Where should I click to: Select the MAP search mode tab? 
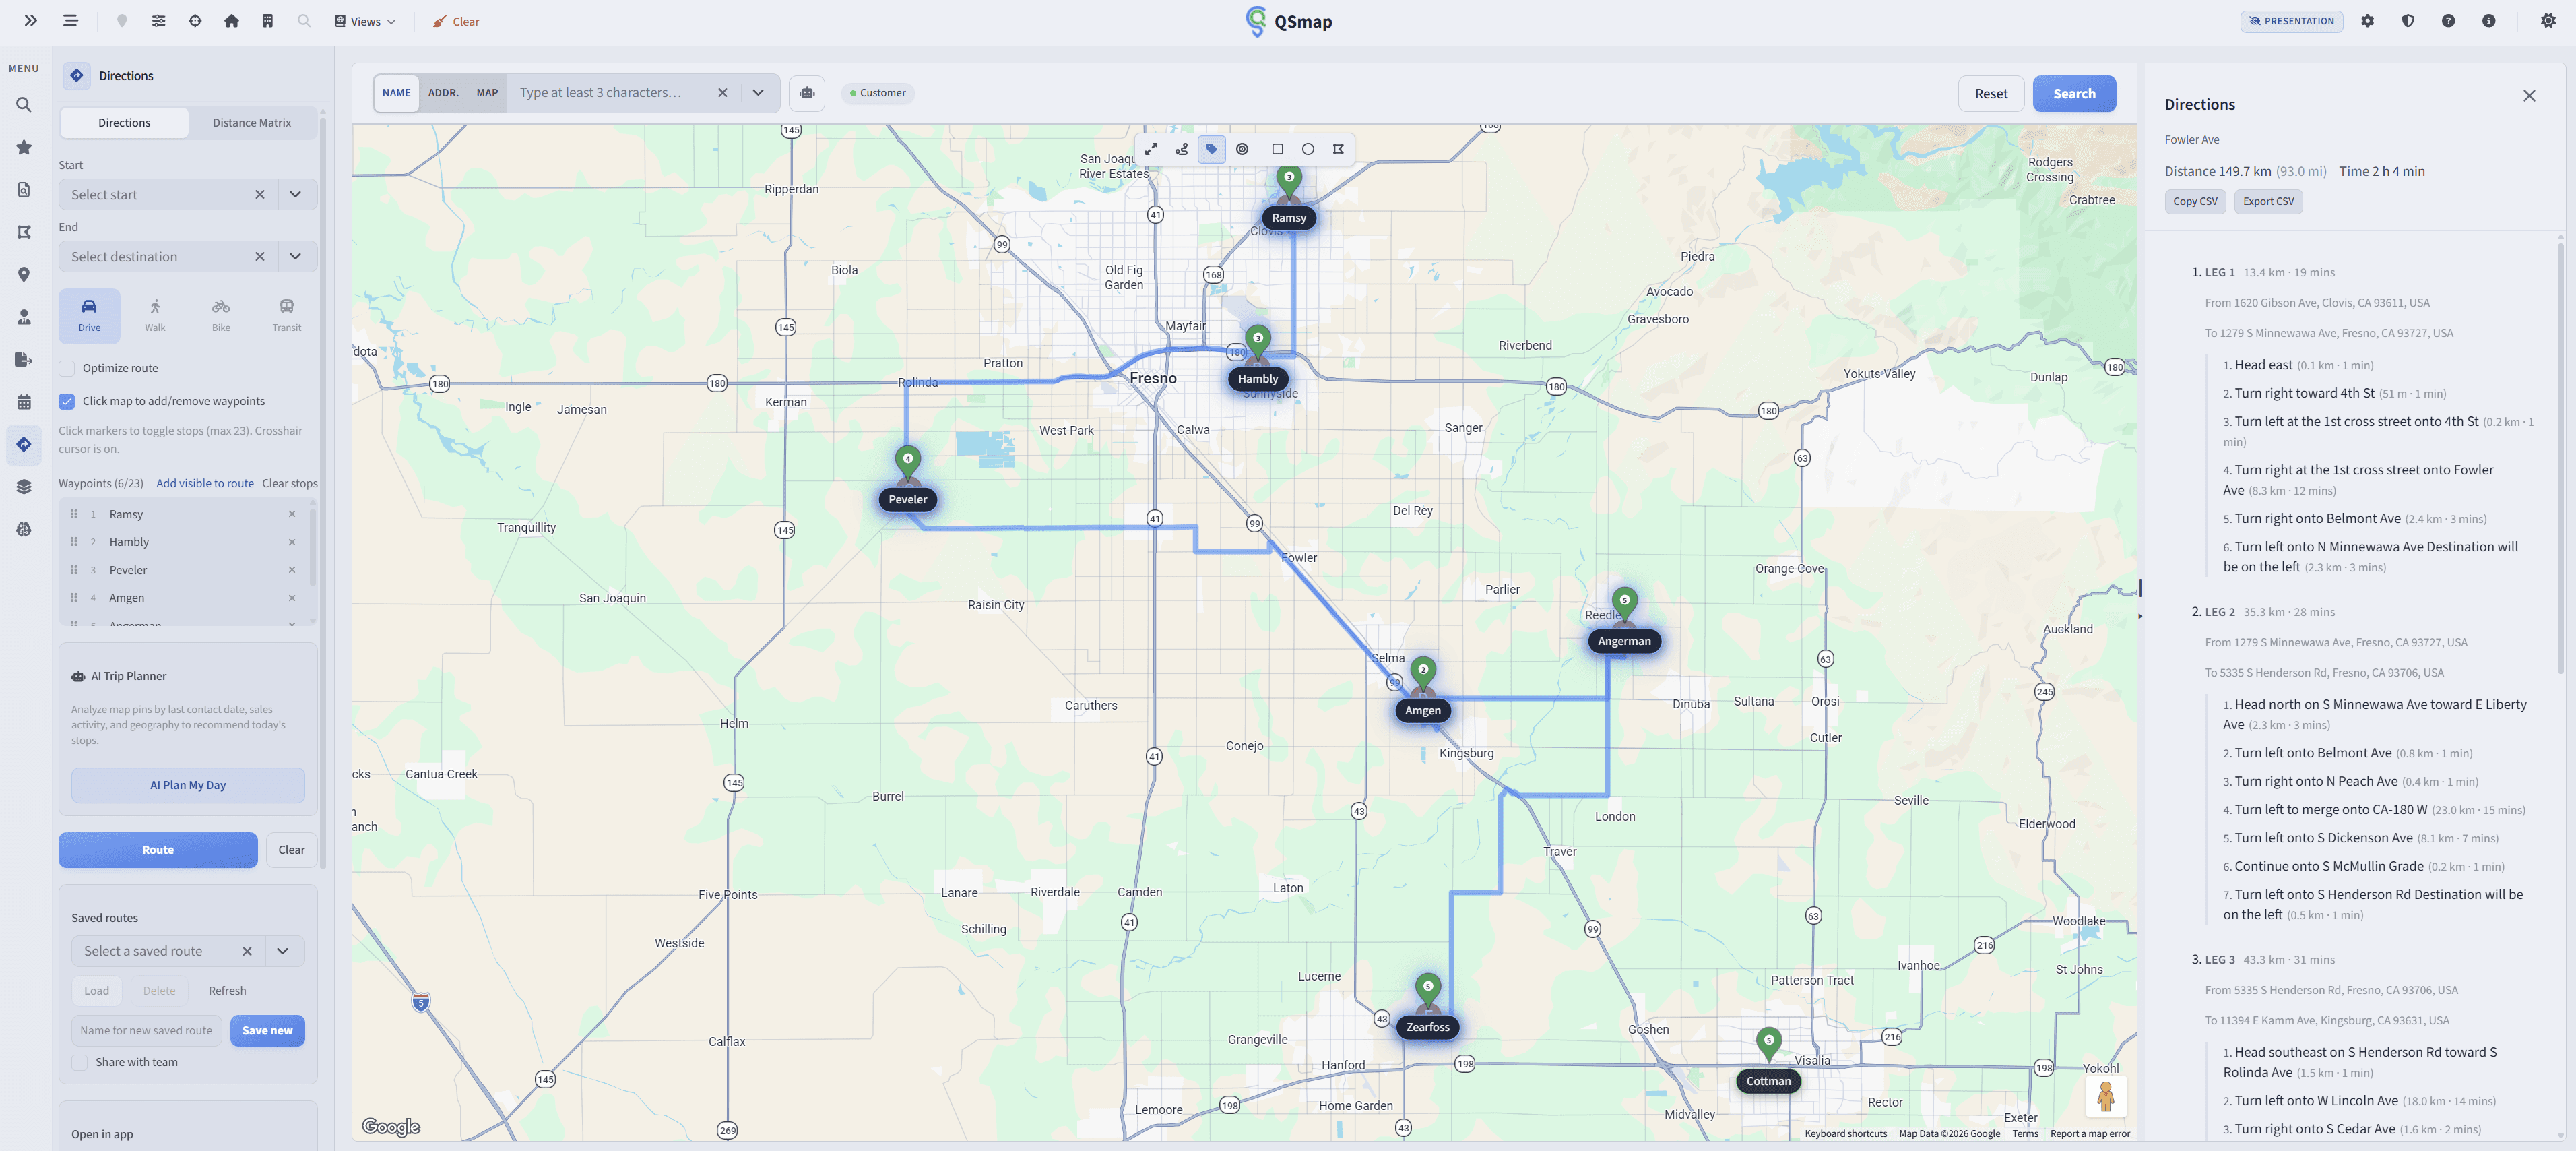click(487, 93)
